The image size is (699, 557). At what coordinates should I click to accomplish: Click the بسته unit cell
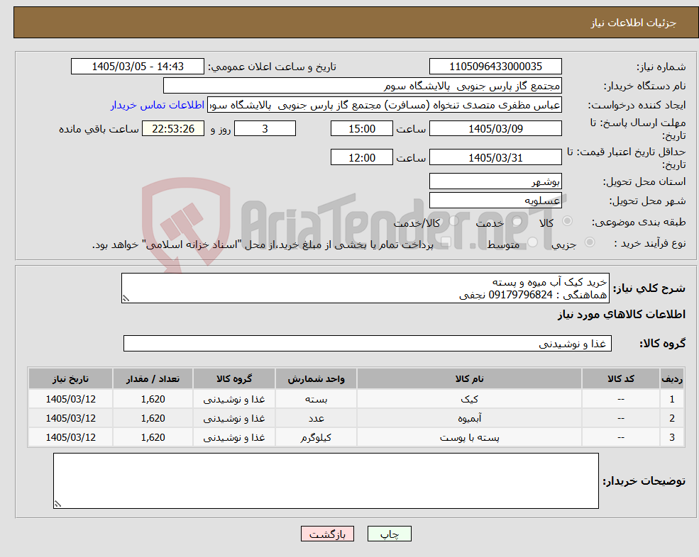click(316, 400)
